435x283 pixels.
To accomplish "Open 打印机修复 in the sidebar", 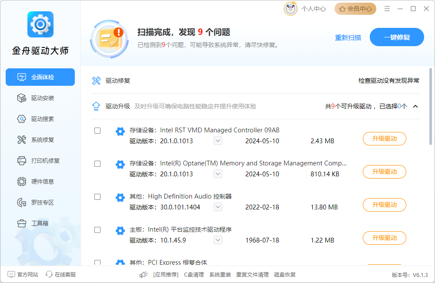I will pos(40,161).
